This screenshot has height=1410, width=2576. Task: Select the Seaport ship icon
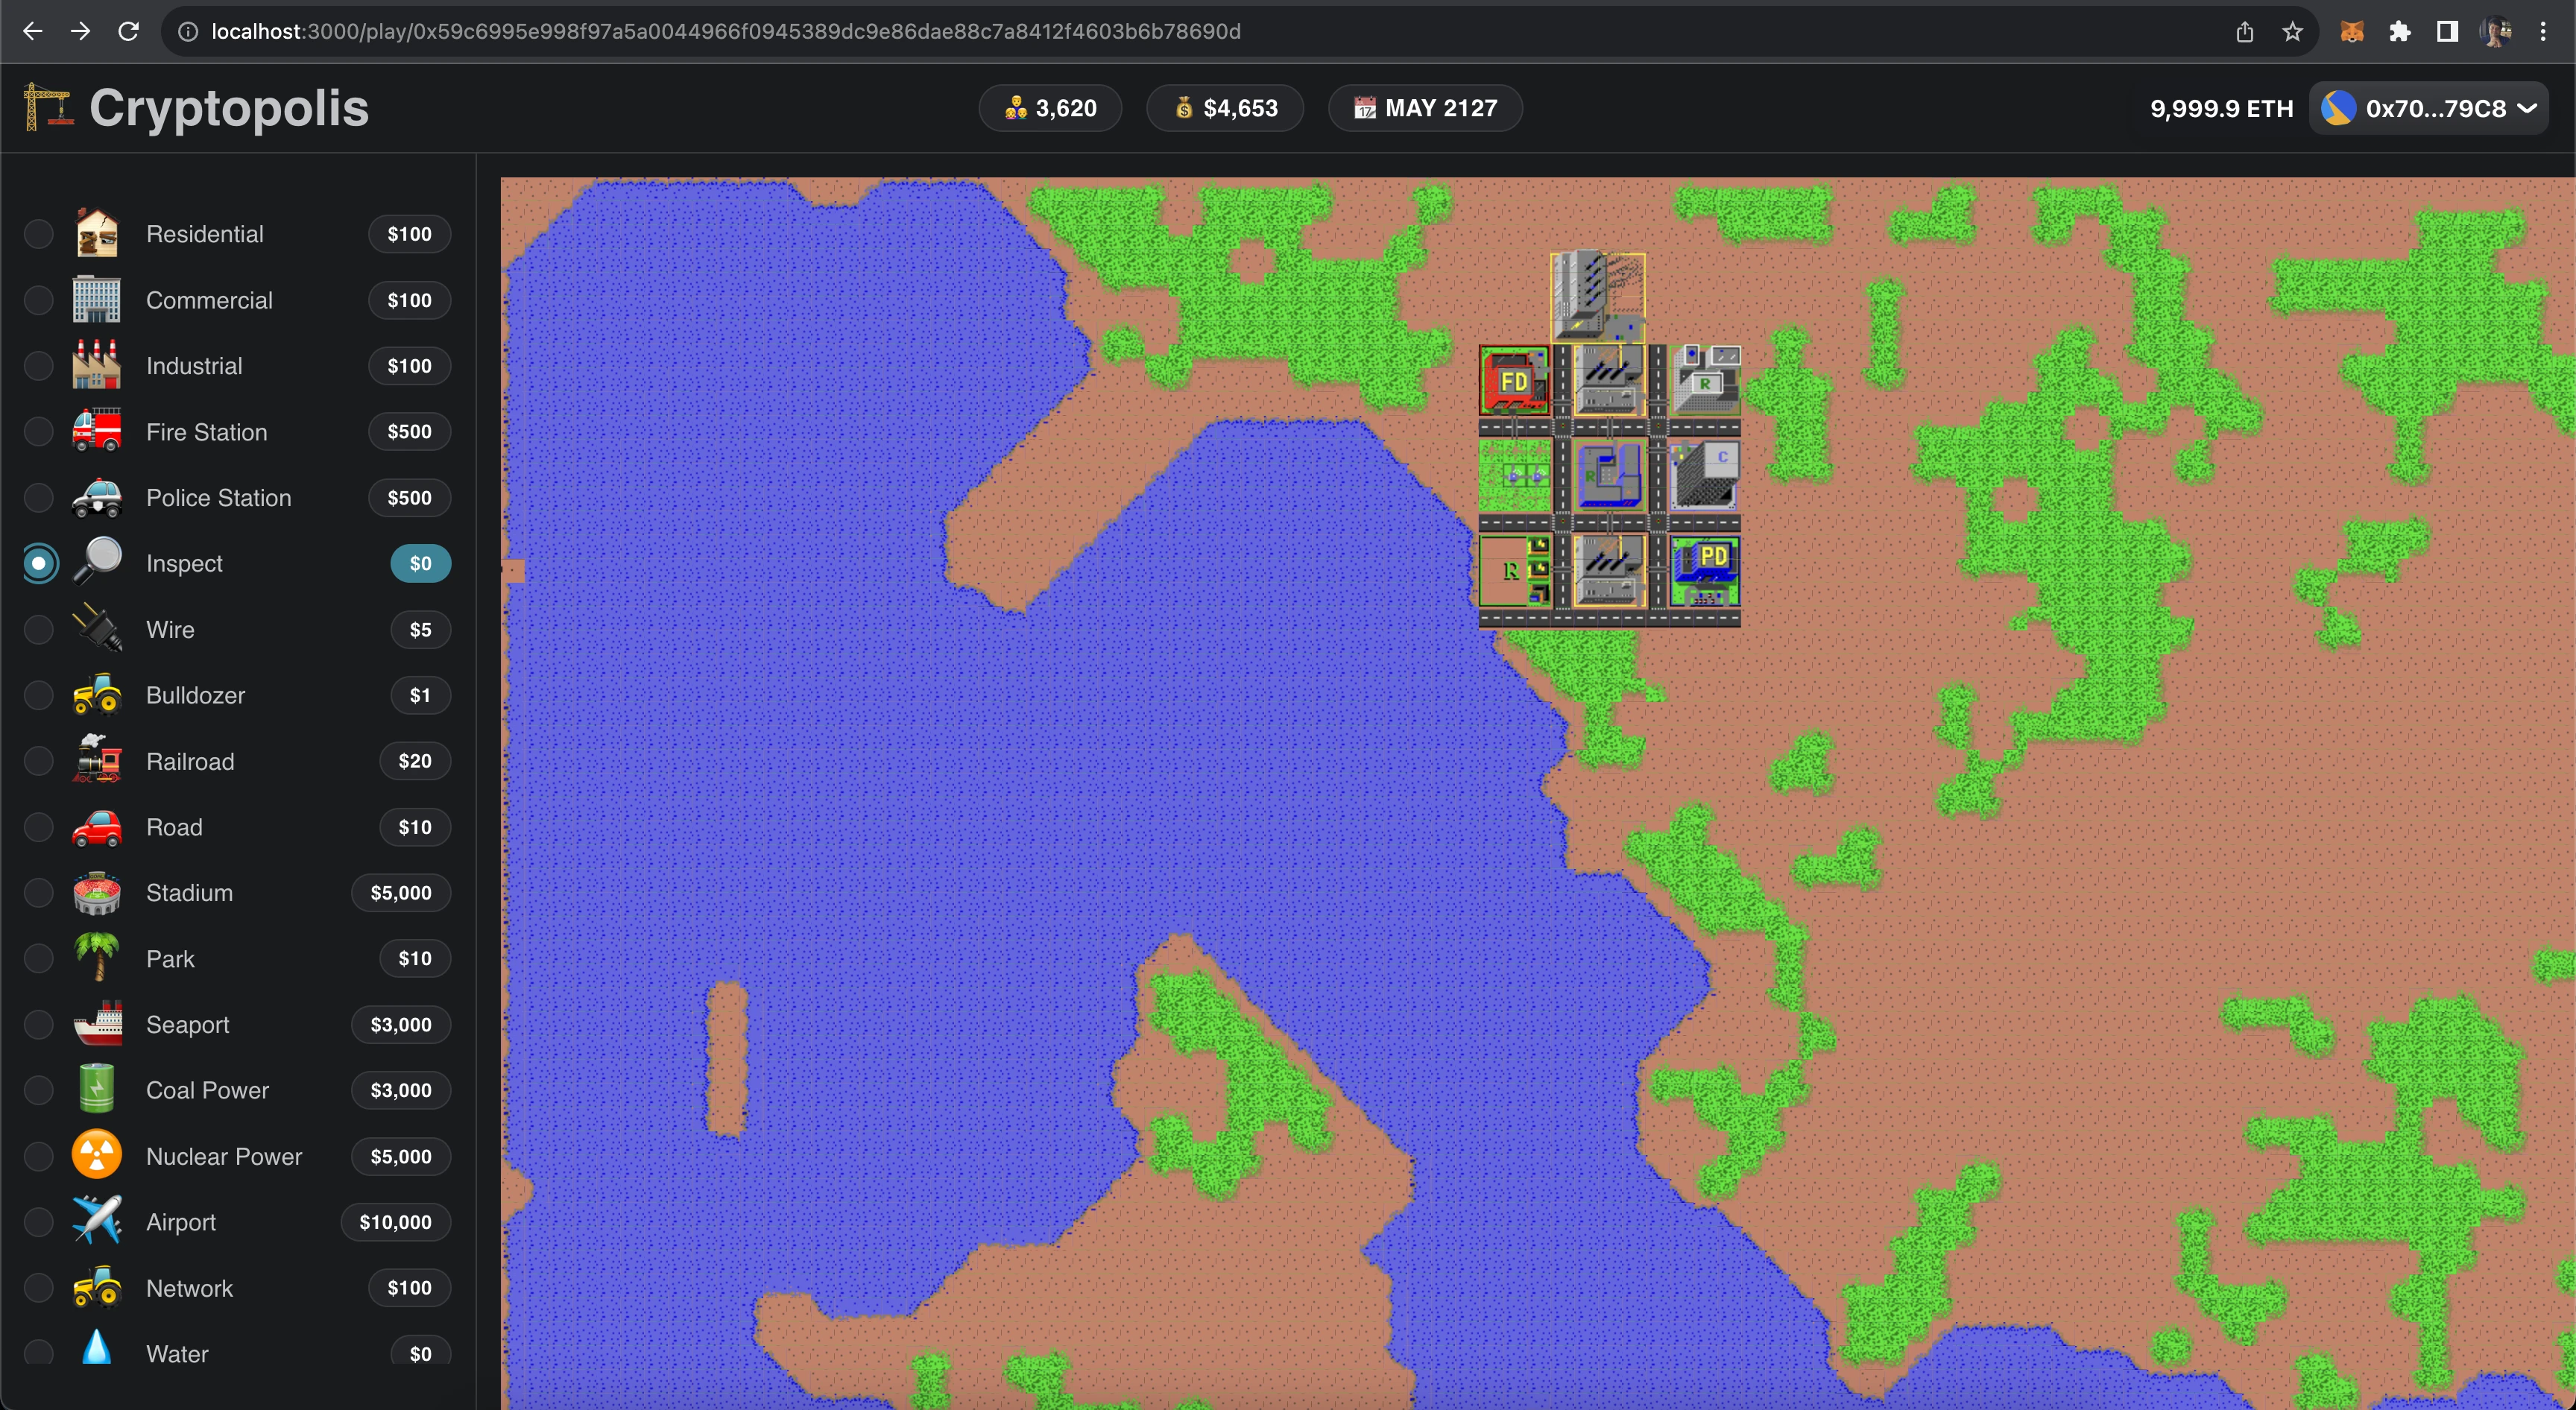pyautogui.click(x=97, y=1025)
